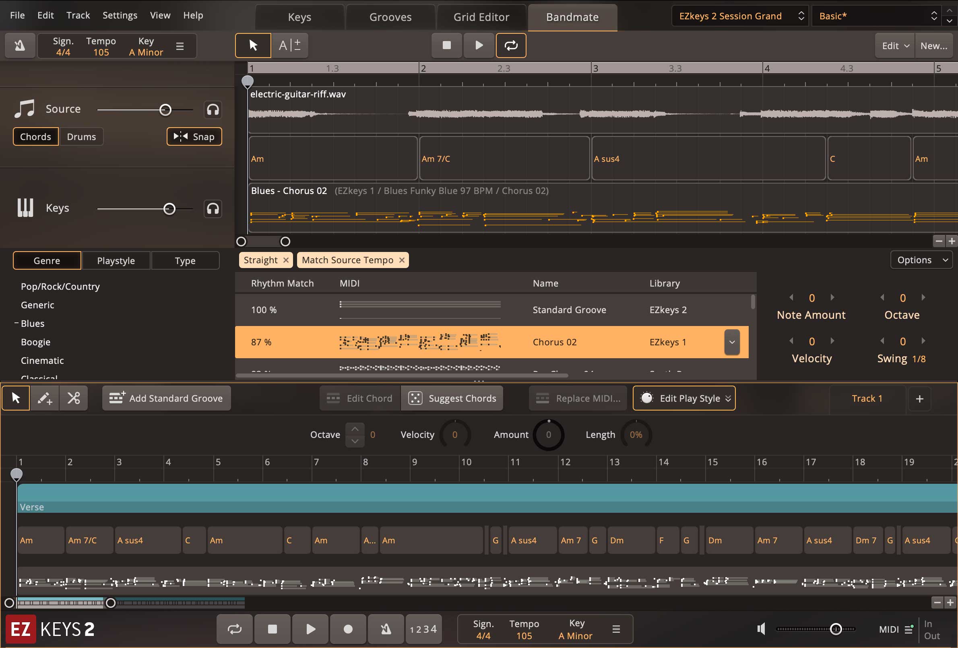
Task: Solo the Source track with the headphone icon
Action: pos(213,109)
